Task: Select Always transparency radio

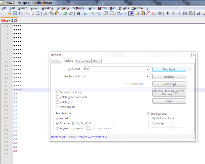Action: [154, 123]
